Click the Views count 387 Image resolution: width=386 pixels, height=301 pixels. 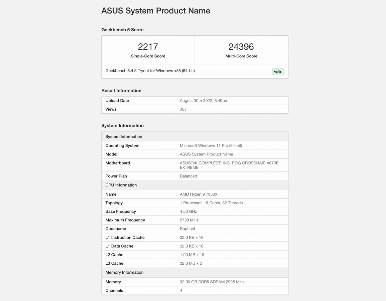pos(183,109)
